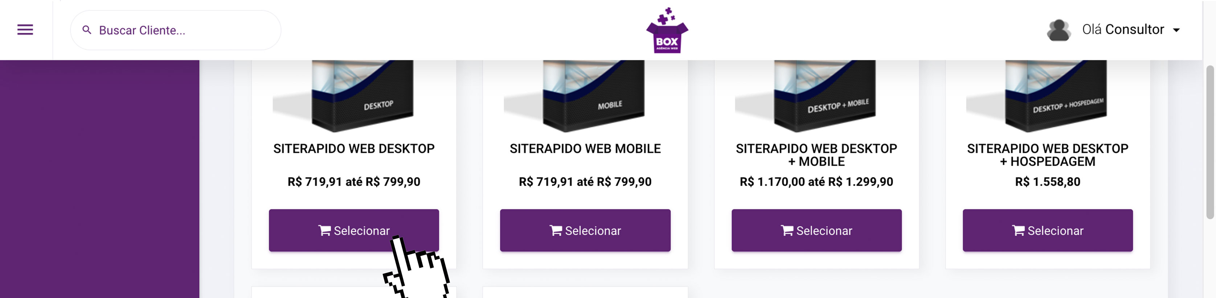Screen dimensions: 1216x298
Task: Click the consultant avatar icon
Action: coord(1059,30)
